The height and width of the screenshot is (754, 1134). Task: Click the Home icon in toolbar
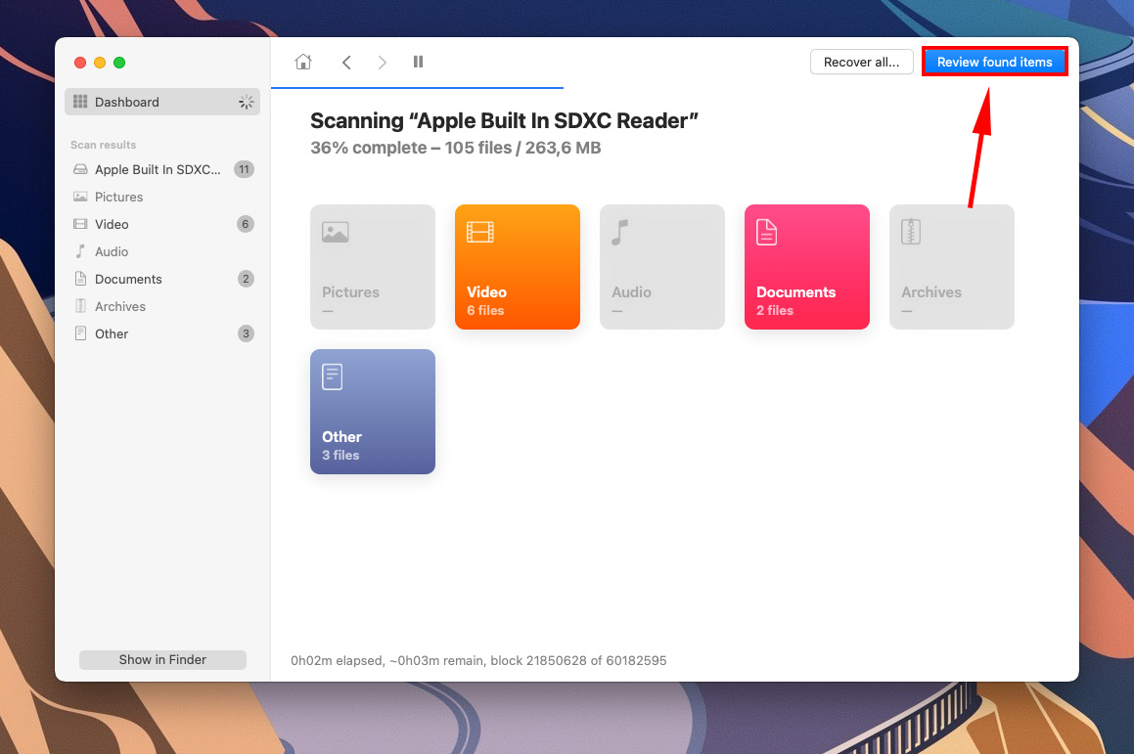pos(303,62)
